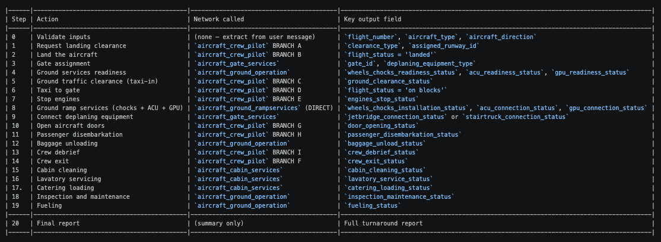Click `aircraft_cabin_services` in the Cabin cleaning row
This screenshot has width=661, height=242.
pyautogui.click(x=238, y=170)
